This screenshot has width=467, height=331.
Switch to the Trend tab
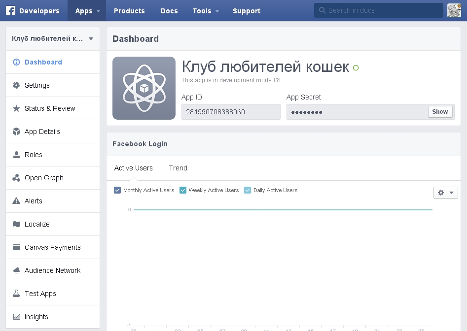[x=178, y=168]
